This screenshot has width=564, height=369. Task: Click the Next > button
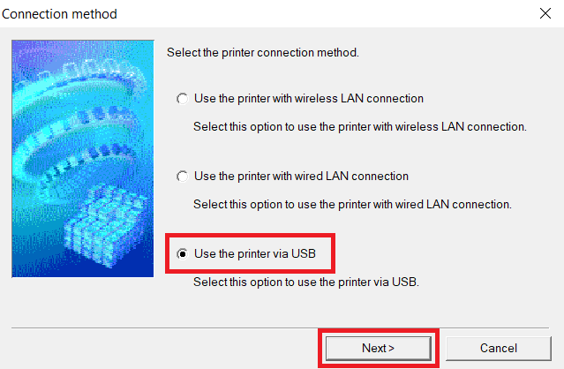coord(378,348)
